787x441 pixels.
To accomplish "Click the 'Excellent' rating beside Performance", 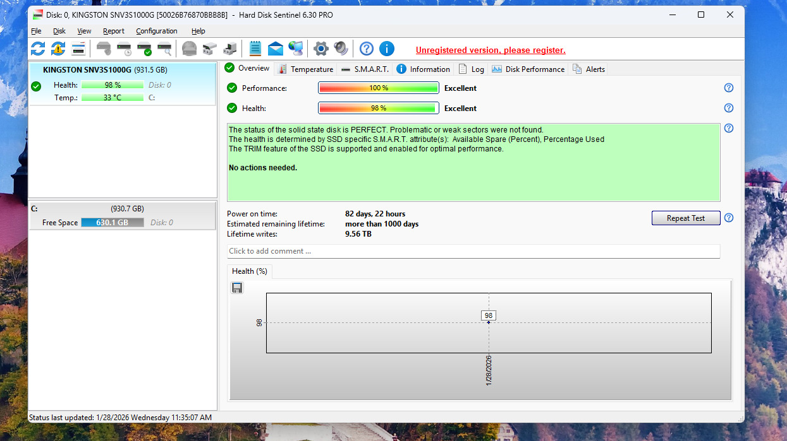I will tap(460, 88).
